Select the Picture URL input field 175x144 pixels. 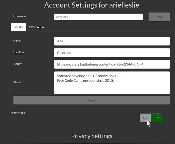[112, 65]
